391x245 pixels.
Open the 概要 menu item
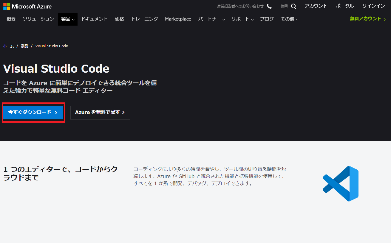pyautogui.click(x=11, y=19)
